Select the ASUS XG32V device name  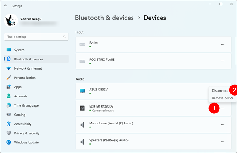click(x=98, y=89)
